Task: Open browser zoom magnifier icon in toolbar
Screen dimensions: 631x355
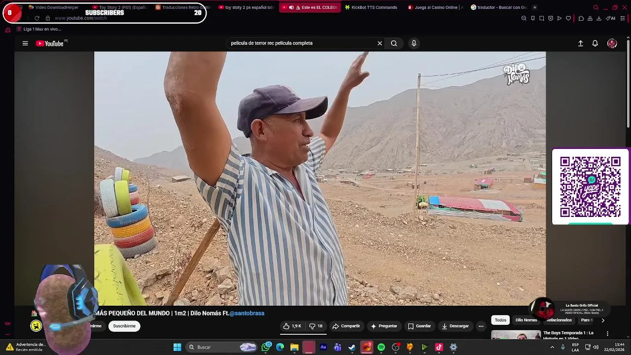Action: point(524,18)
